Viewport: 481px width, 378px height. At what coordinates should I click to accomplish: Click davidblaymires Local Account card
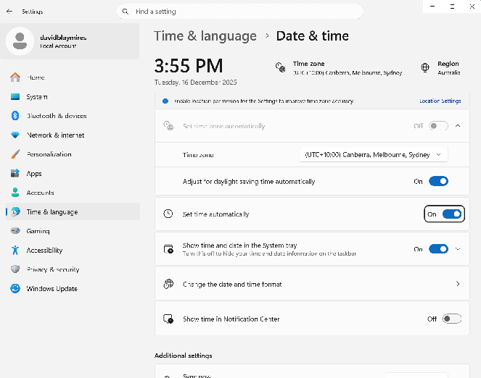70,41
